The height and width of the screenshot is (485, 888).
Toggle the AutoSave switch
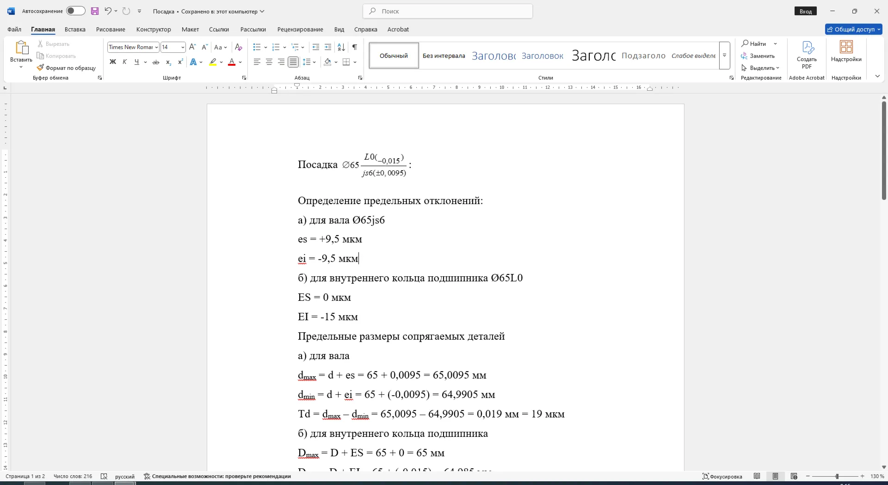[75, 11]
